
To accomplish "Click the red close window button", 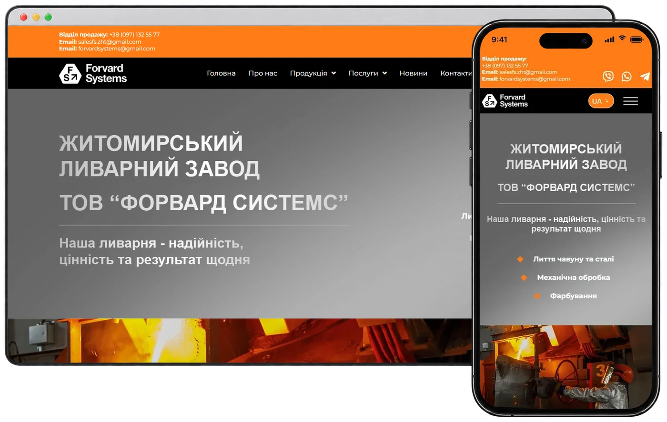I will [23, 17].
